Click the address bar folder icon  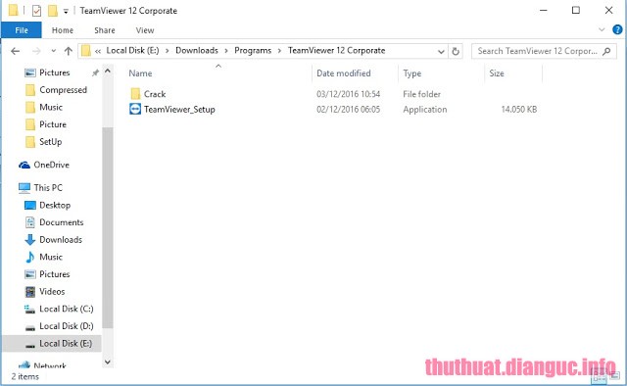[x=85, y=51]
